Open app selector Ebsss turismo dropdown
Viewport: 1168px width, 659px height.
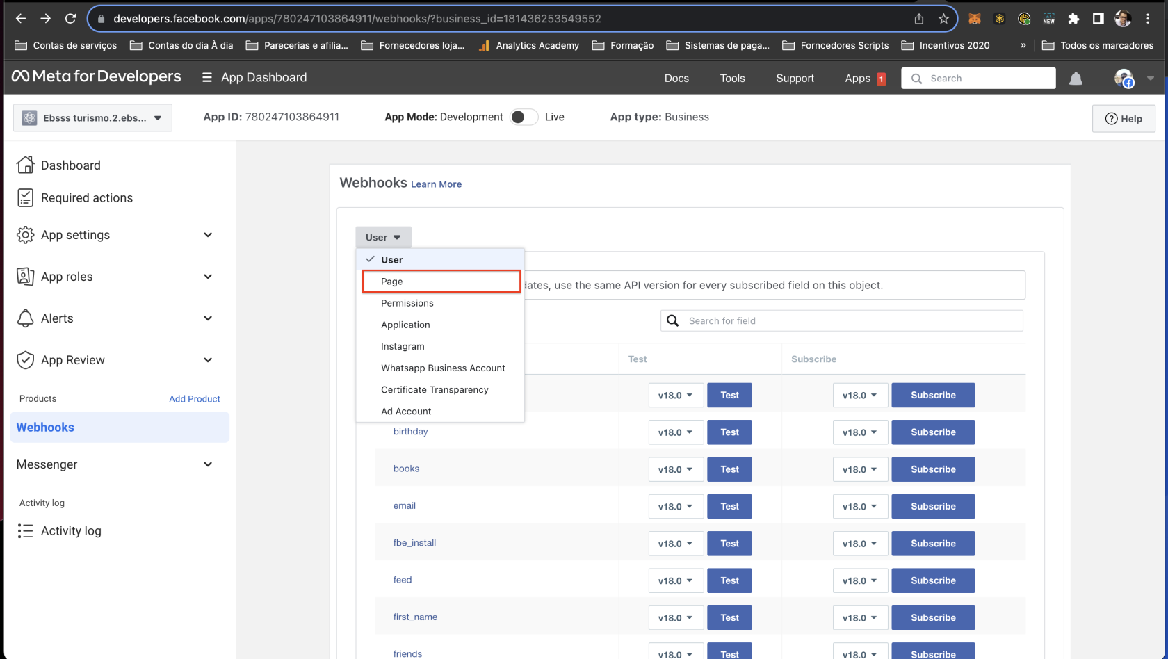point(92,117)
